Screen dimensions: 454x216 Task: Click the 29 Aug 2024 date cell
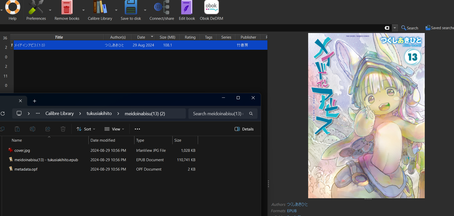(x=143, y=45)
